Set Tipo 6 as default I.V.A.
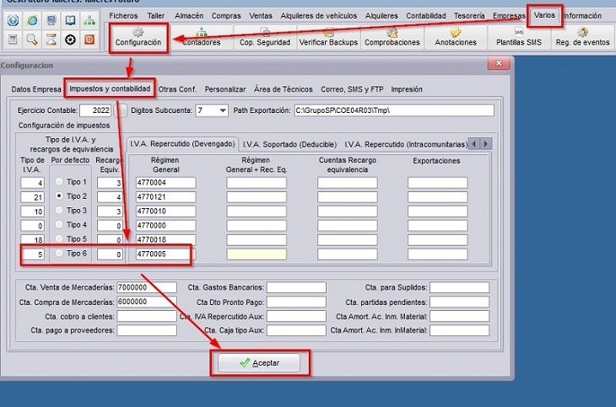Viewport: 616px width, 407px height. (x=59, y=253)
